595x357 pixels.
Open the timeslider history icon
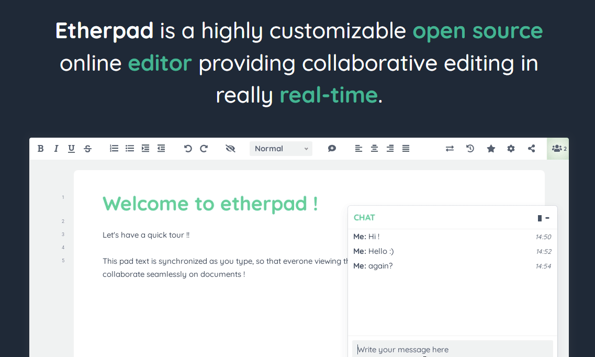[470, 149]
